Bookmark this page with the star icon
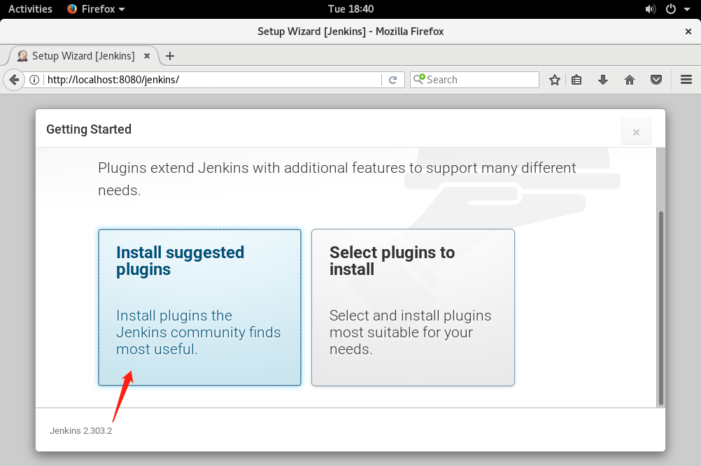This screenshot has width=701, height=466. tap(554, 79)
